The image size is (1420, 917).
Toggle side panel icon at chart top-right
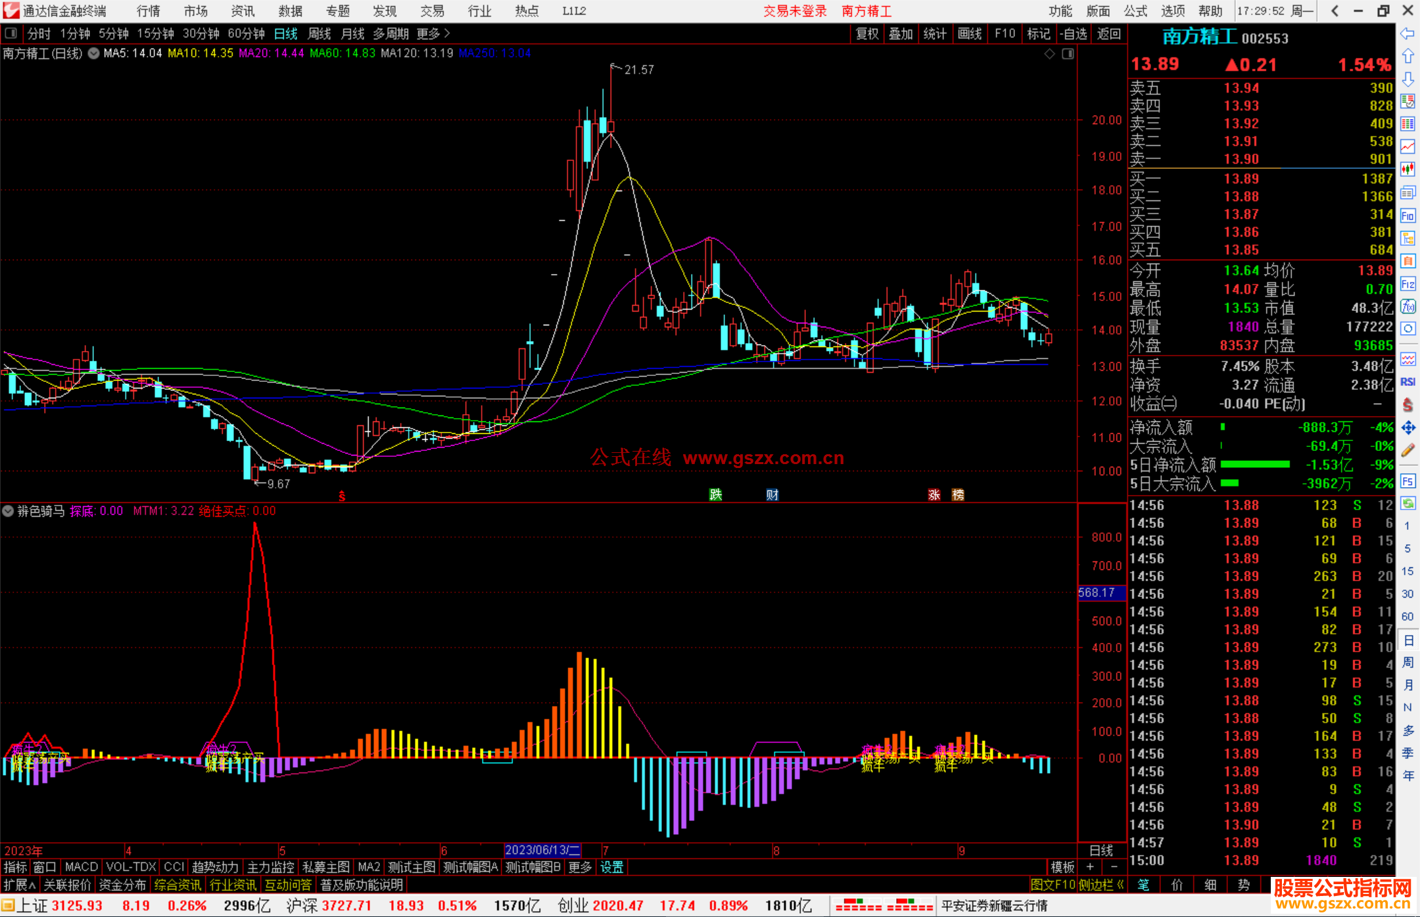click(1068, 54)
